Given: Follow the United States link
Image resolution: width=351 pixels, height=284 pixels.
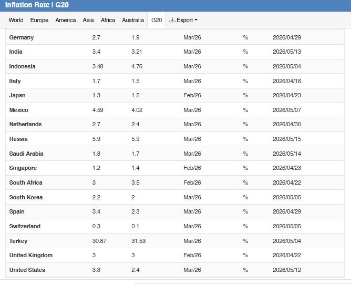Looking at the screenshot, I should tap(27, 270).
